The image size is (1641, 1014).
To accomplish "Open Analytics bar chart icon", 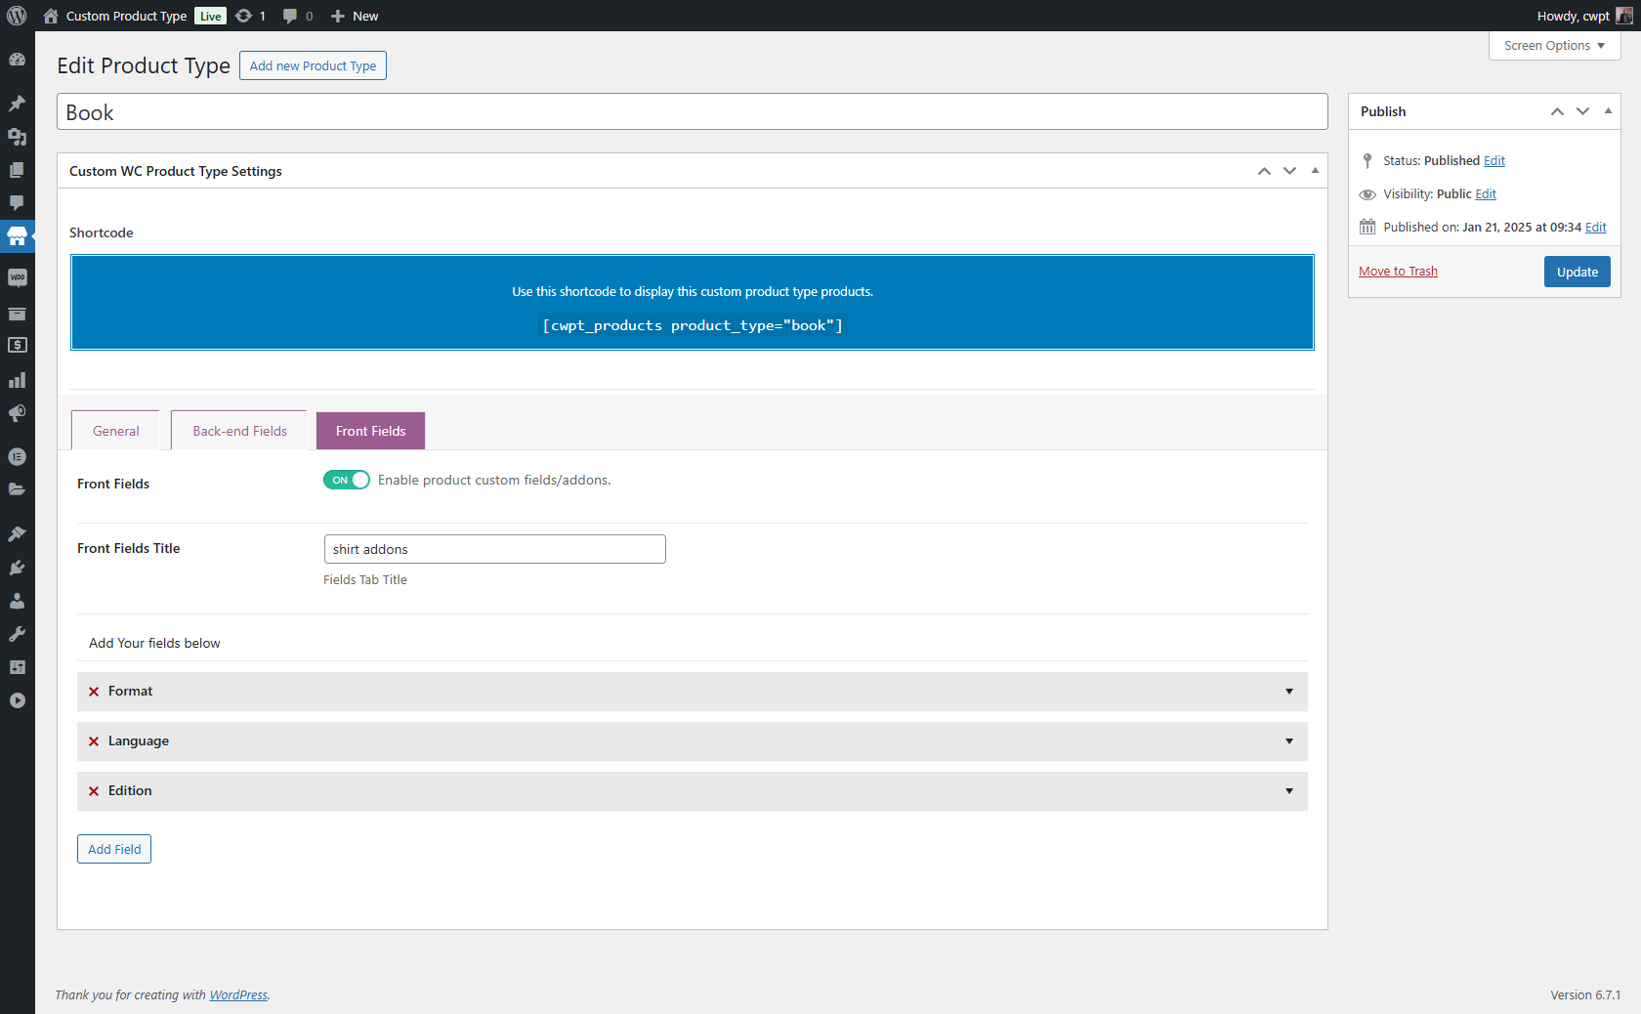I will [18, 380].
